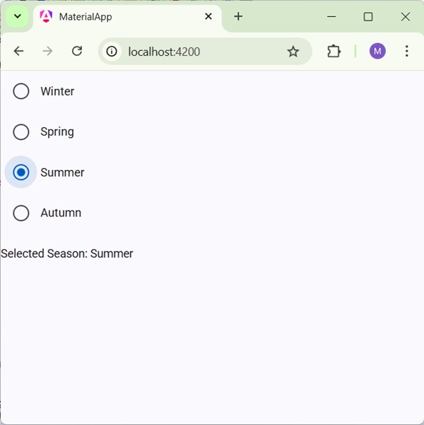The image size is (424, 425).
Task: Expand the tab search dropdown
Action: pos(18,16)
